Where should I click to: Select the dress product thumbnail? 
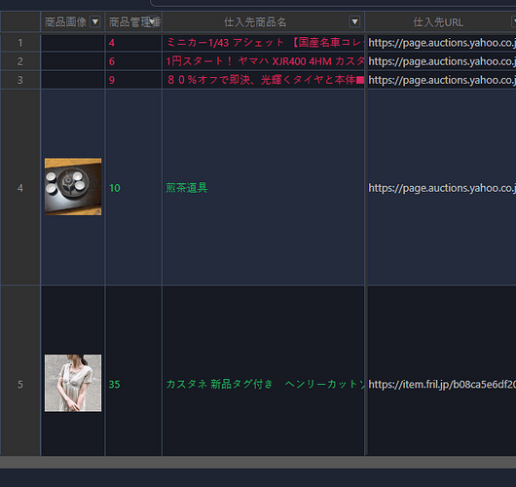(73, 383)
